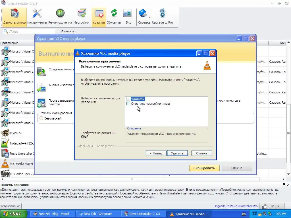The image size is (291, 218).
Task: Select first Microsoft Visual C entry in list
Action: pyautogui.click(x=17, y=51)
